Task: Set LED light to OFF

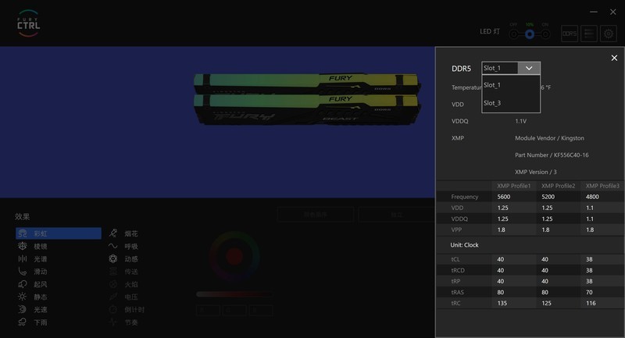Action: pos(514,34)
